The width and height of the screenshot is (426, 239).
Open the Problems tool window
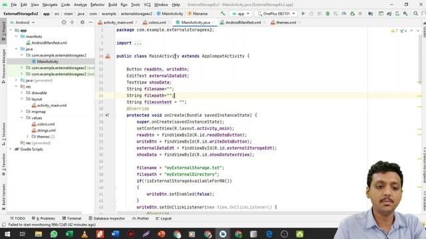[43, 218]
